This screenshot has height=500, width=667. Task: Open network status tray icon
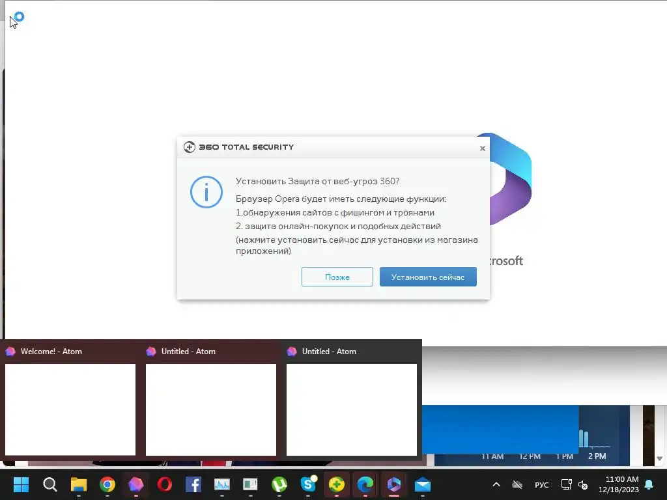(x=566, y=484)
